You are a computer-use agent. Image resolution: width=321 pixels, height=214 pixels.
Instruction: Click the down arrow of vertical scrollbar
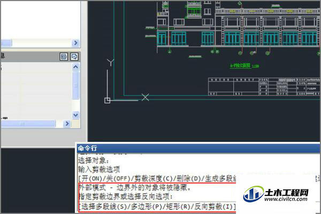tap(75, 115)
